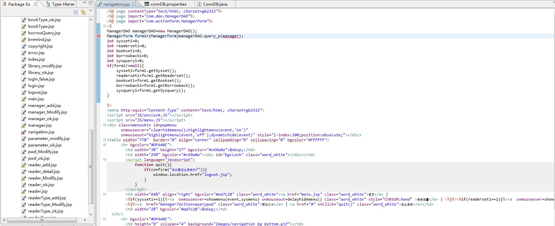Select reader.jsp in the tree

pos(38,191)
